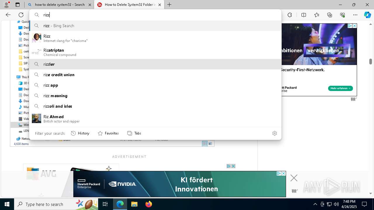This screenshot has width=374, height=210.
Task: Close the AdChoices X on bottom NVIDIA banner
Action: (x=283, y=173)
